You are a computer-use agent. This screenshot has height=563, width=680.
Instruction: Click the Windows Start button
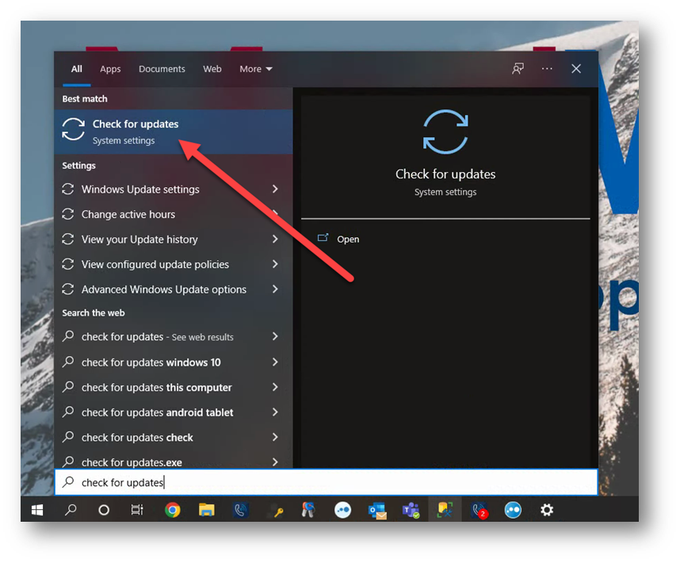(x=36, y=511)
